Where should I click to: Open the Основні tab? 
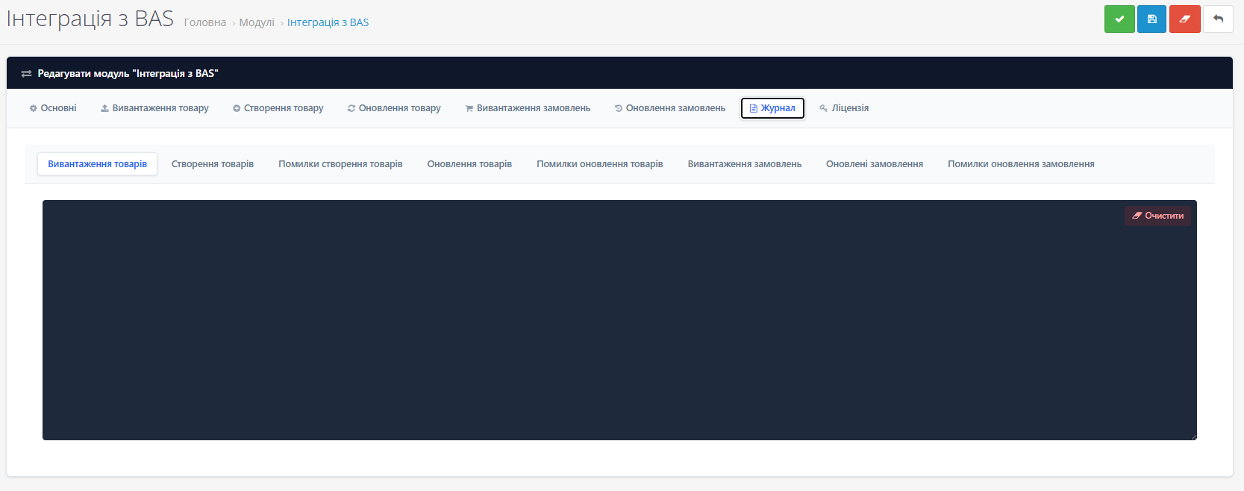pyautogui.click(x=53, y=108)
